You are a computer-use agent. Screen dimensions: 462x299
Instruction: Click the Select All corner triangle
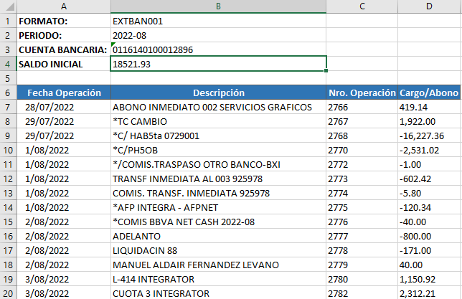[x=8, y=6]
